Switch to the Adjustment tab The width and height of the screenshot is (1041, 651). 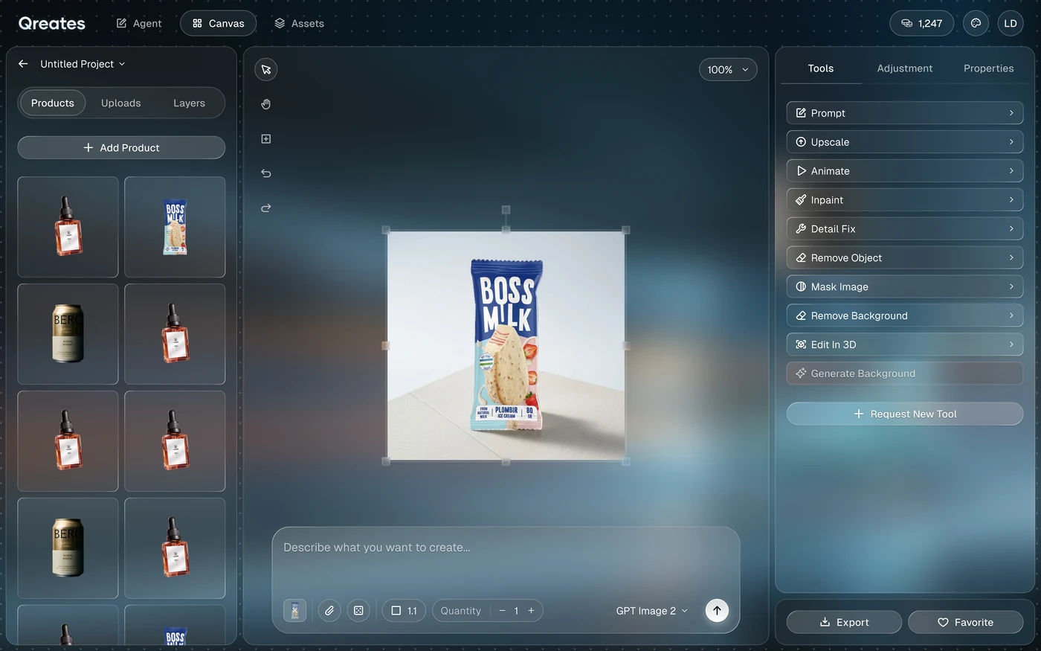coord(904,68)
